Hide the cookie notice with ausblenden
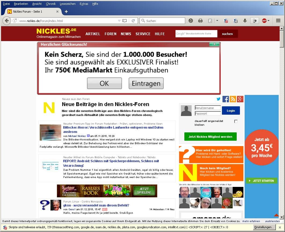The height and width of the screenshot is (232, 285). [272, 221]
